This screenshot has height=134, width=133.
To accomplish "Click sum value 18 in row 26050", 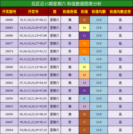I will [84, 114].
